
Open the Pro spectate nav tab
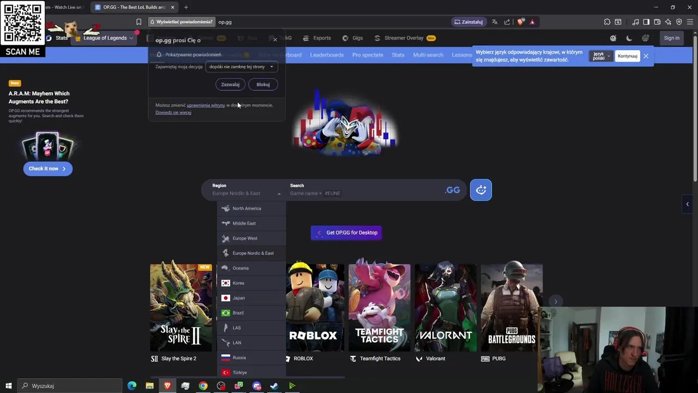(x=368, y=55)
